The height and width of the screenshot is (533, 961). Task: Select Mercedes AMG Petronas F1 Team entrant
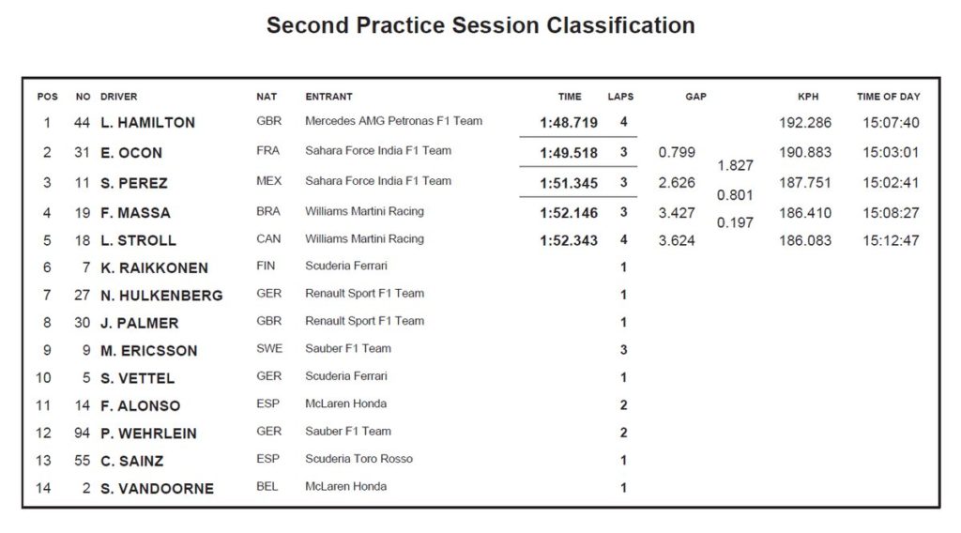pos(393,121)
